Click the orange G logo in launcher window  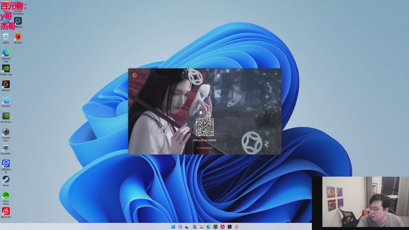(134, 75)
